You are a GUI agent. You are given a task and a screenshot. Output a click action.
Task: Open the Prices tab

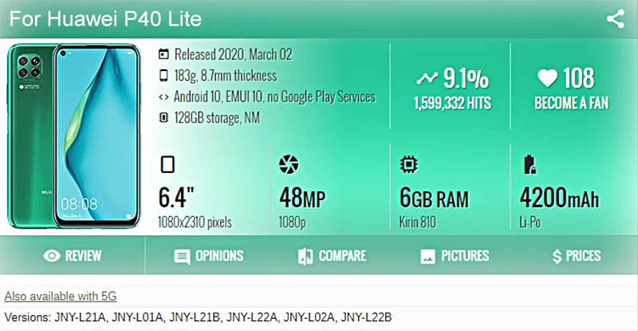[576, 256]
